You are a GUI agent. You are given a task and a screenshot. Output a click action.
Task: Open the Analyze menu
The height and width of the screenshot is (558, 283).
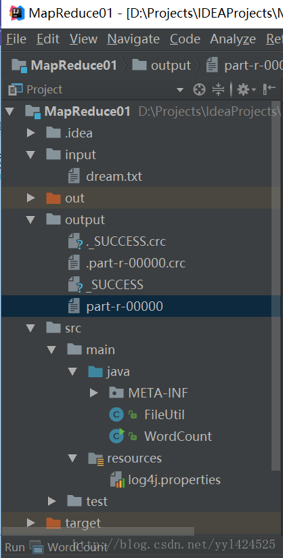tap(233, 39)
